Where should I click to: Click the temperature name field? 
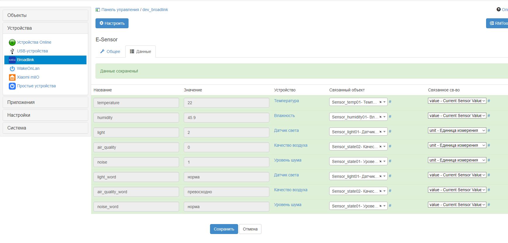click(x=136, y=103)
